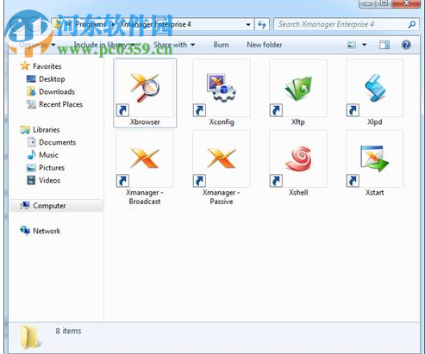Create a New folder
The height and width of the screenshot is (354, 425).
(265, 45)
